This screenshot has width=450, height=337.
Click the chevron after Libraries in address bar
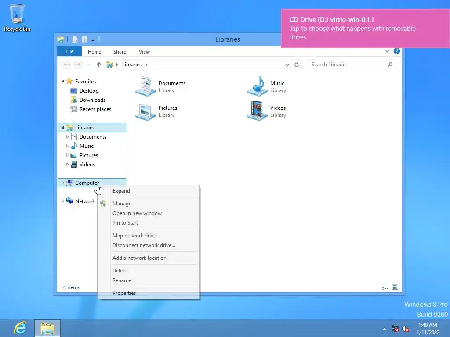point(147,65)
